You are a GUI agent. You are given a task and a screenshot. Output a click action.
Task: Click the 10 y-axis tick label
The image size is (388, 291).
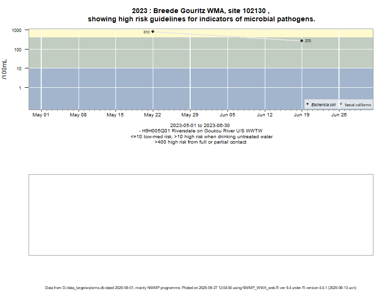18,68
